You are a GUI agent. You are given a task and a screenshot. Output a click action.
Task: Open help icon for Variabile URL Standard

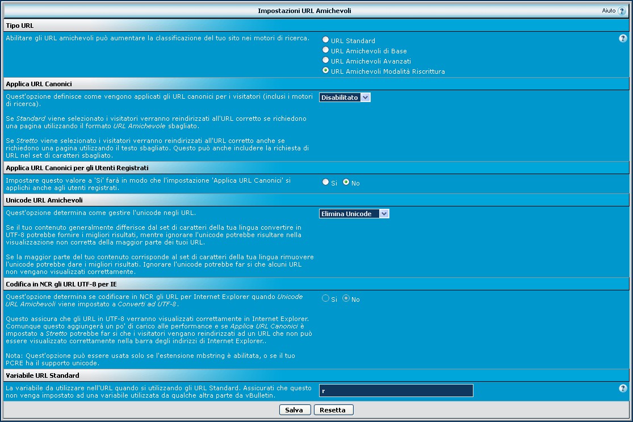pyautogui.click(x=623, y=389)
